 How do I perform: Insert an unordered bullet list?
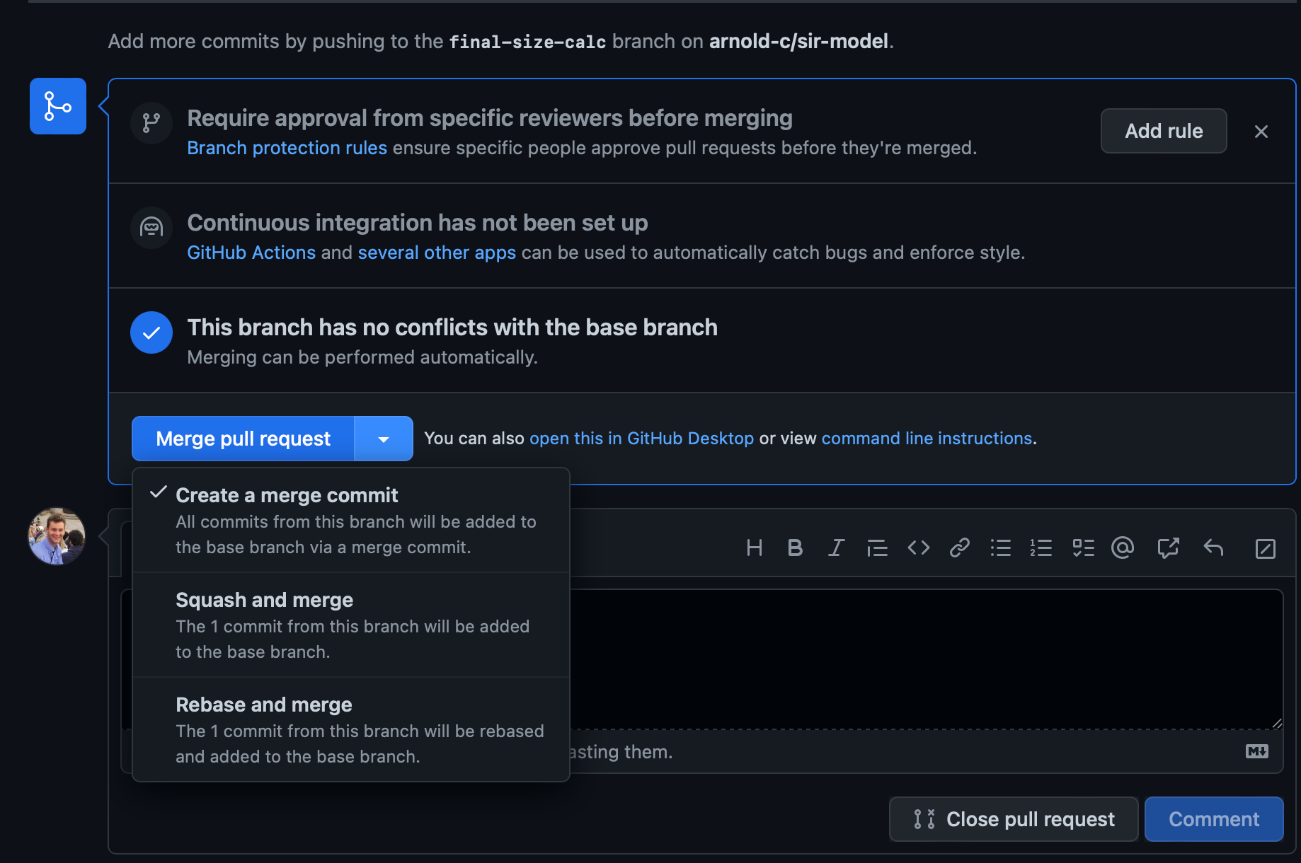click(1000, 548)
